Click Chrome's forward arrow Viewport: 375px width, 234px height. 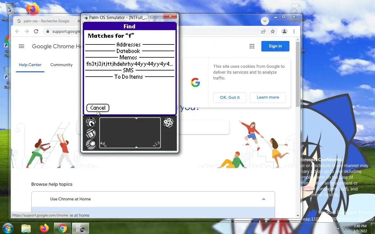click(27, 31)
